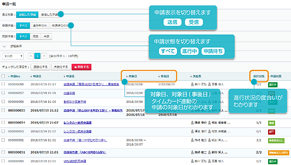Click second approver person icon in row 000000058
The height and width of the screenshot is (165, 291).
tap(209, 84)
